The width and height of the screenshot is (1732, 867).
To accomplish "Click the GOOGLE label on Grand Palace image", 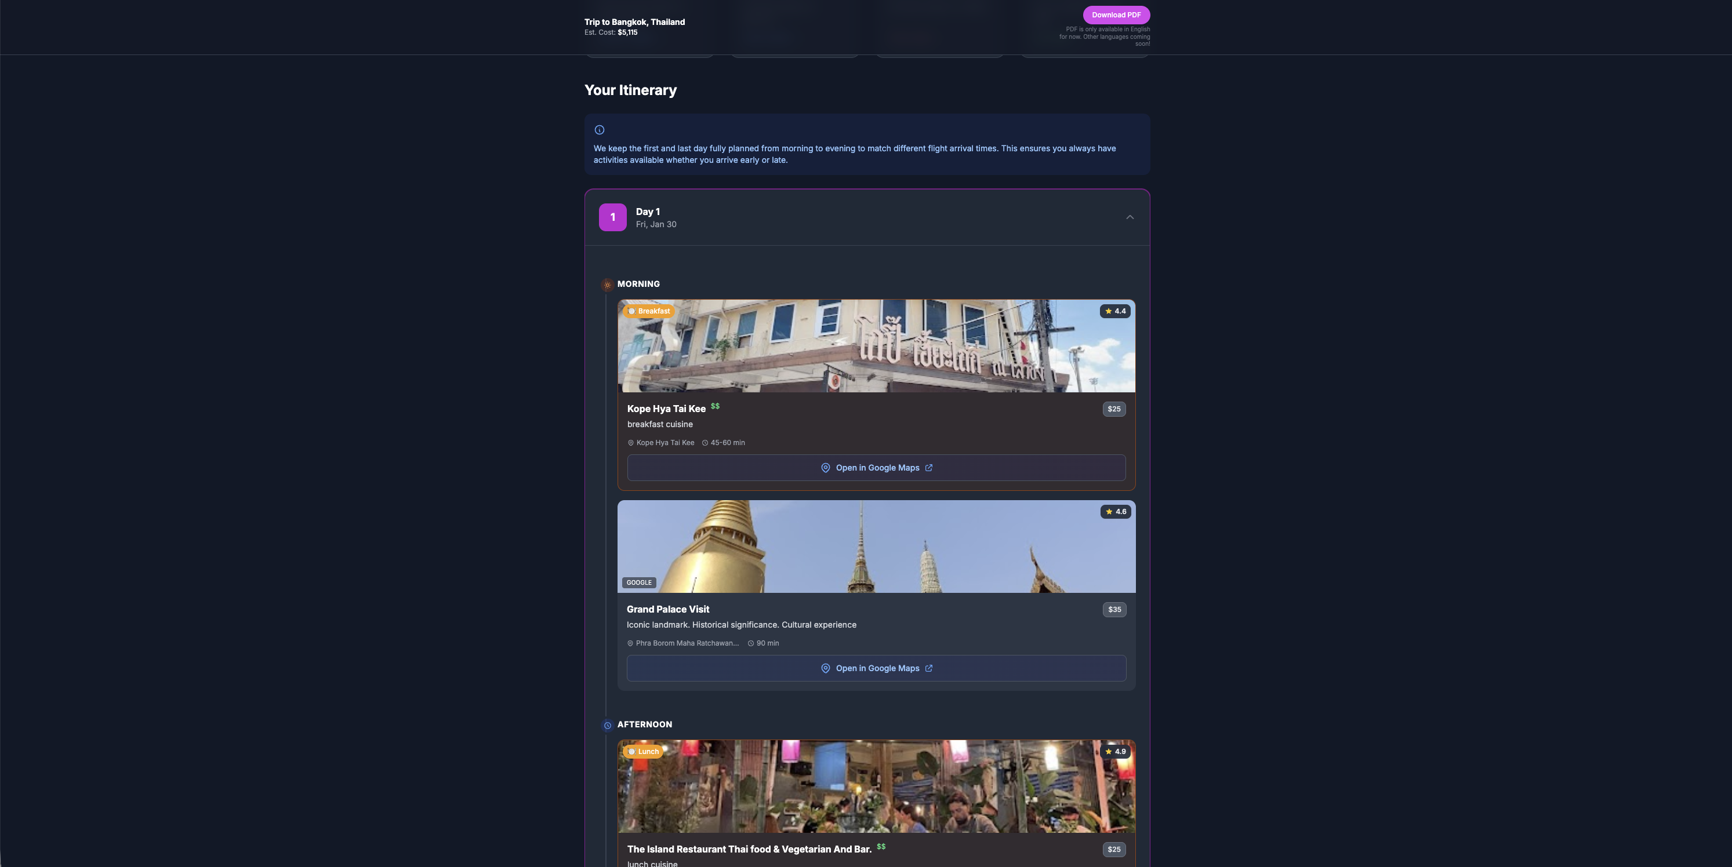I will coord(639,582).
